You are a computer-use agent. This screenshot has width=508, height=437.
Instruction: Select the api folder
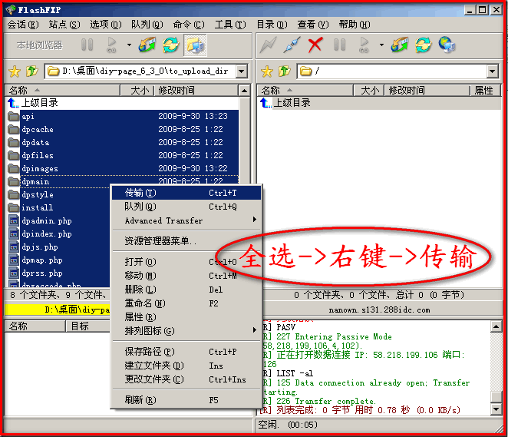coord(123,117)
